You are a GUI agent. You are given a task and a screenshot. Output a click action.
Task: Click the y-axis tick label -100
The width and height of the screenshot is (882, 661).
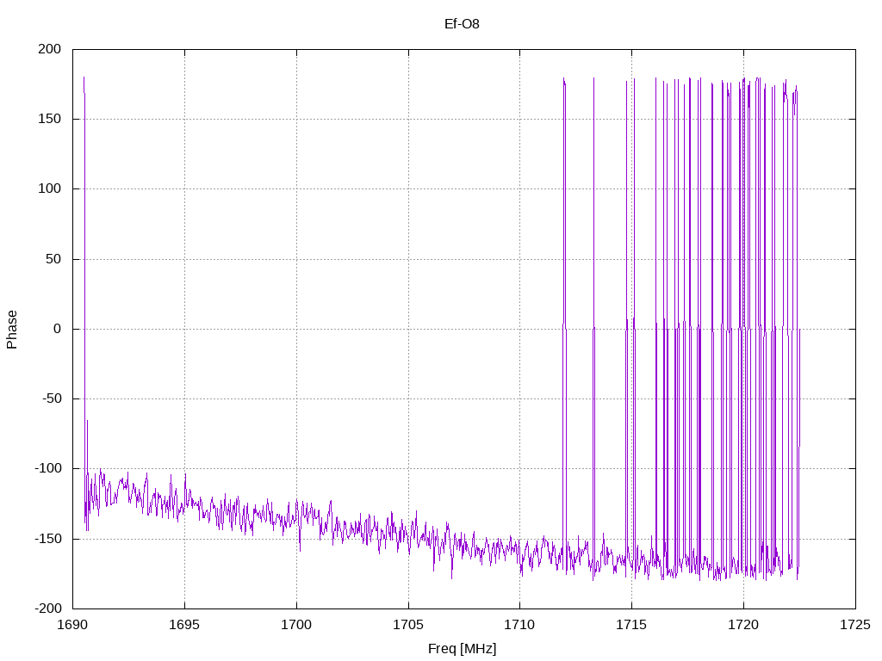pos(48,468)
